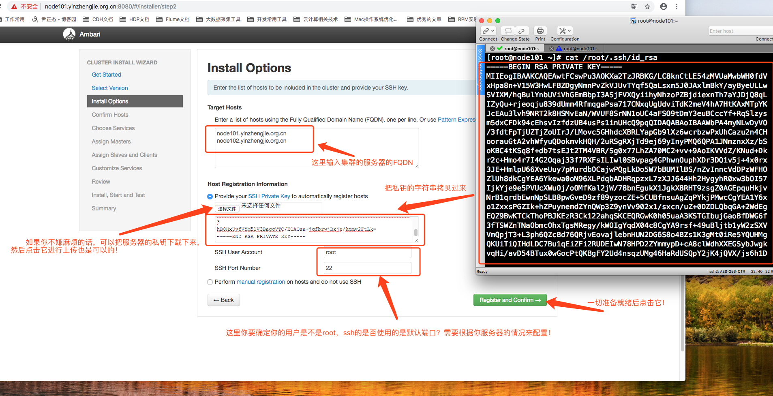Click Register and Confirm button
This screenshot has width=773, height=396.
click(510, 300)
